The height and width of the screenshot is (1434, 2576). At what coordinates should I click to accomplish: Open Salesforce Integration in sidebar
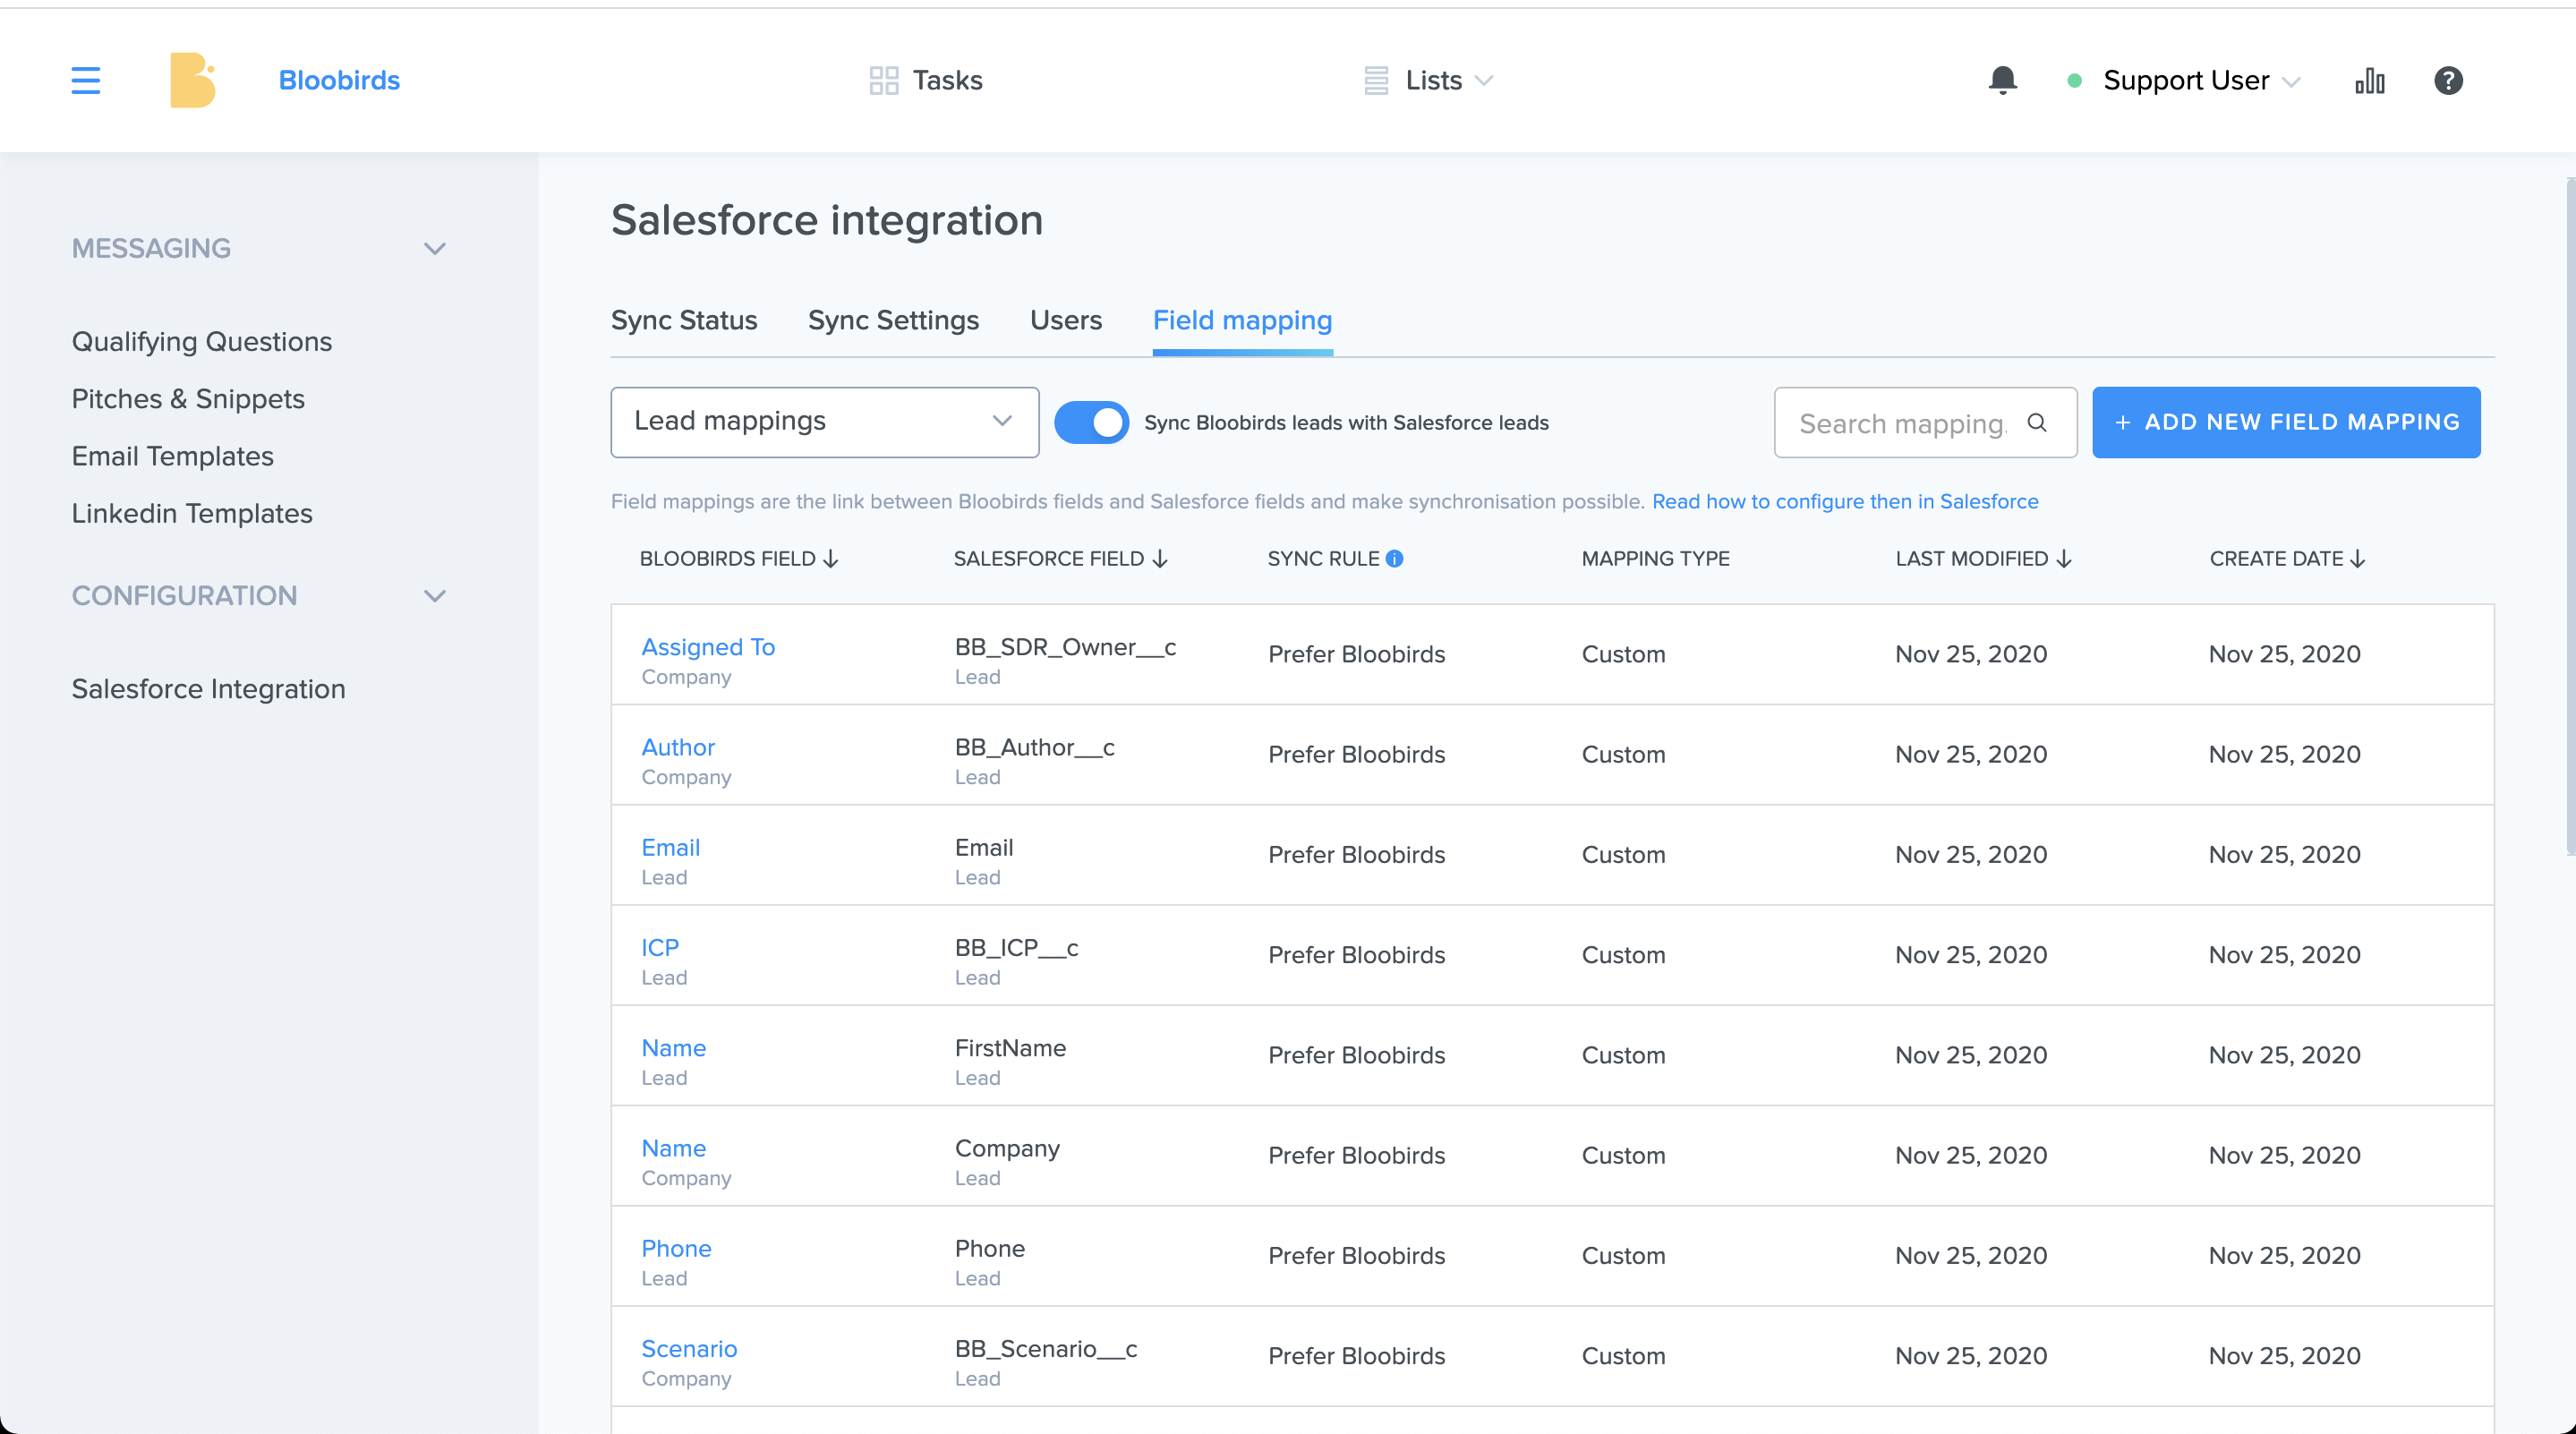pos(208,689)
